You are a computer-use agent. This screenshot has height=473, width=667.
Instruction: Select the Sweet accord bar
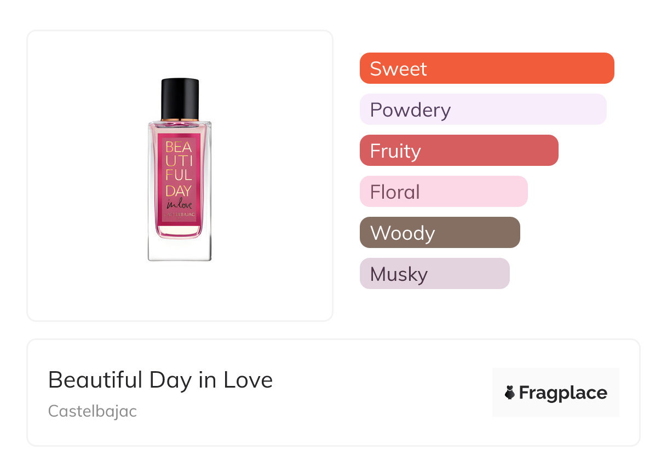click(x=486, y=68)
